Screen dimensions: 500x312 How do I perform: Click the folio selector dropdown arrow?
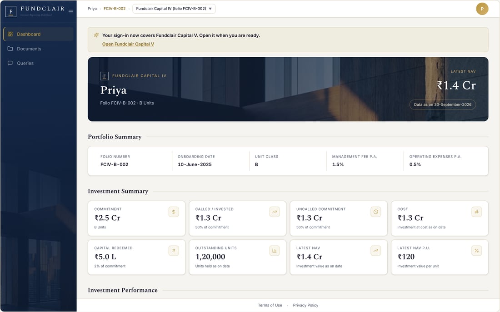pos(210,9)
